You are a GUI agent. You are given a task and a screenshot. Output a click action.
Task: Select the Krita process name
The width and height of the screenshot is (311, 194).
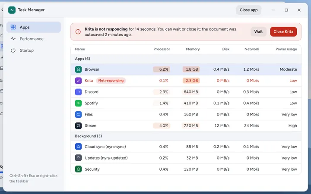89,81
